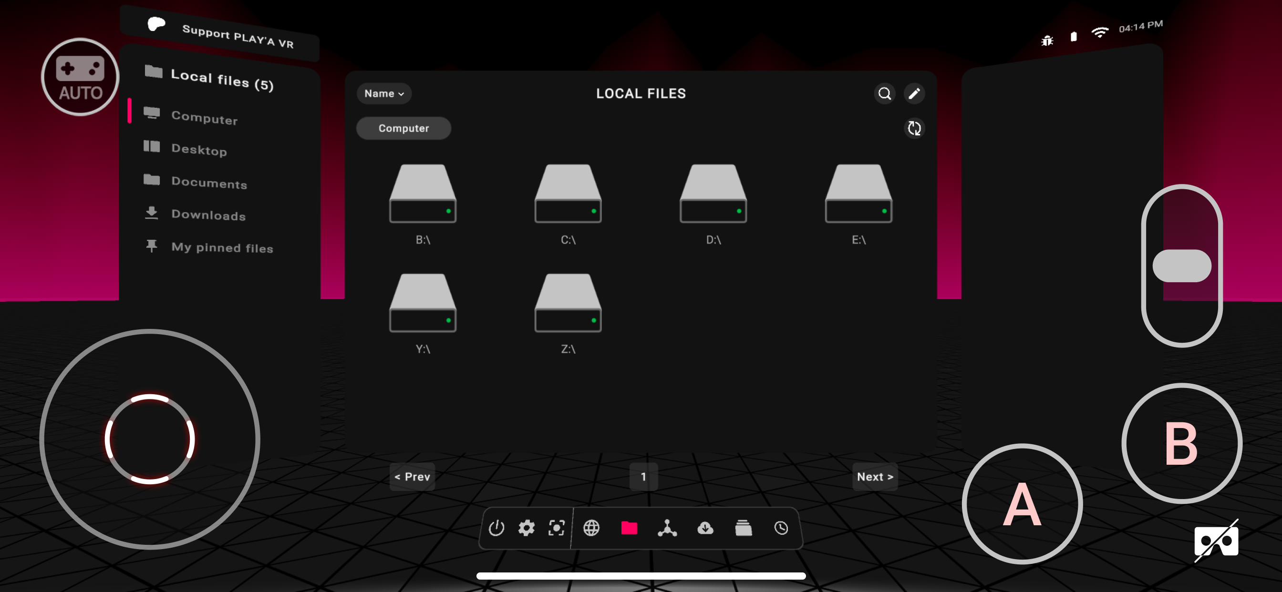
Task: Open the network share nodes icon
Action: 667,528
